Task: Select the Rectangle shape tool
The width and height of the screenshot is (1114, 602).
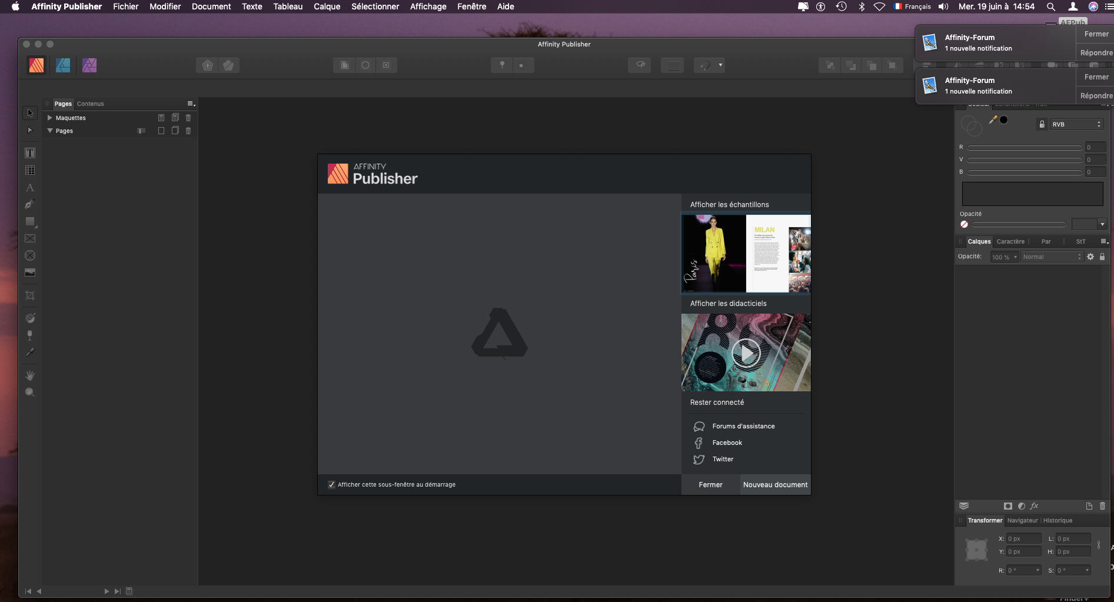Action: [x=30, y=221]
